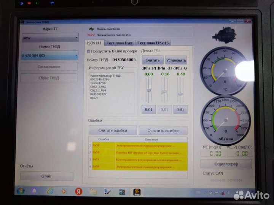The height and width of the screenshot is (205, 274).
Task: Click the 'Очистить ошибки' button
Action: (x=163, y=130)
